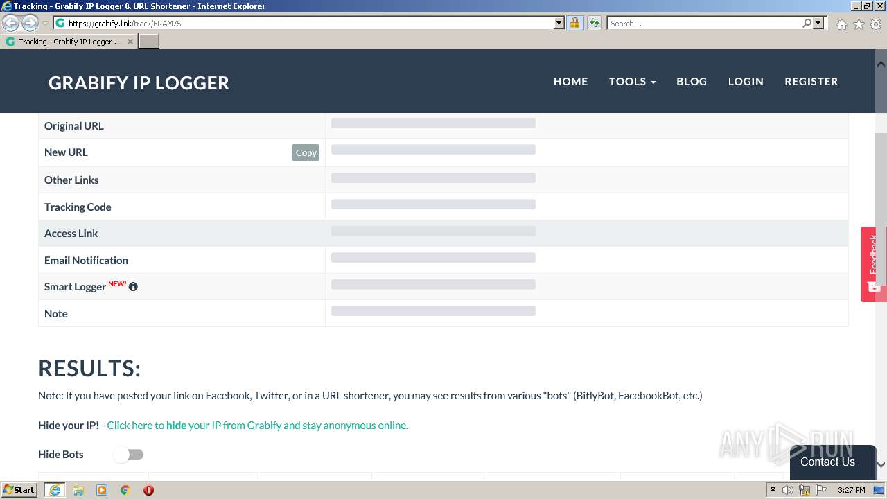Click the browser Back arrow button

coord(11,23)
